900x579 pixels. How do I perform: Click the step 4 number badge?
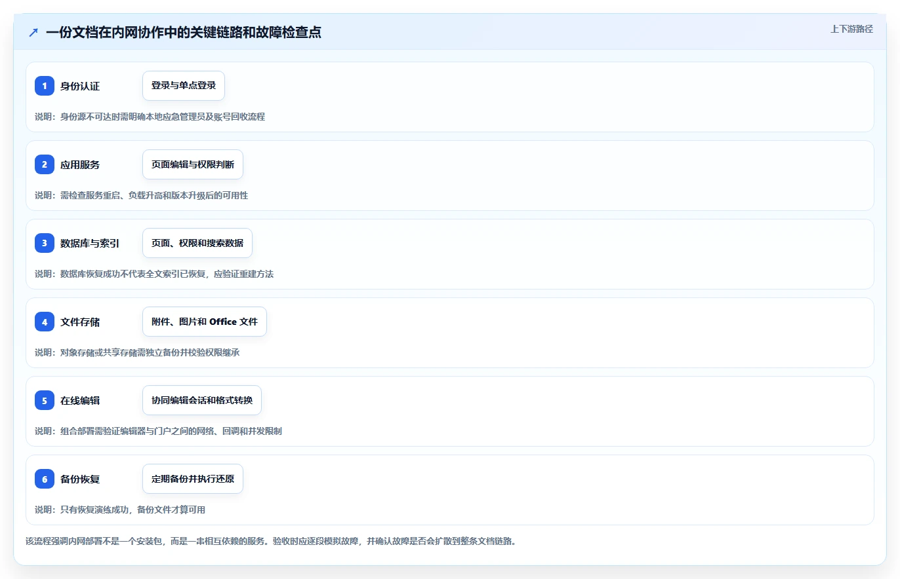click(45, 322)
